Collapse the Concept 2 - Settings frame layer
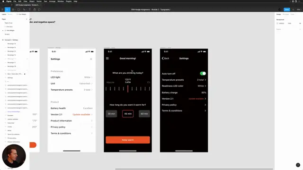This screenshot has width=303, height=170. point(3,40)
